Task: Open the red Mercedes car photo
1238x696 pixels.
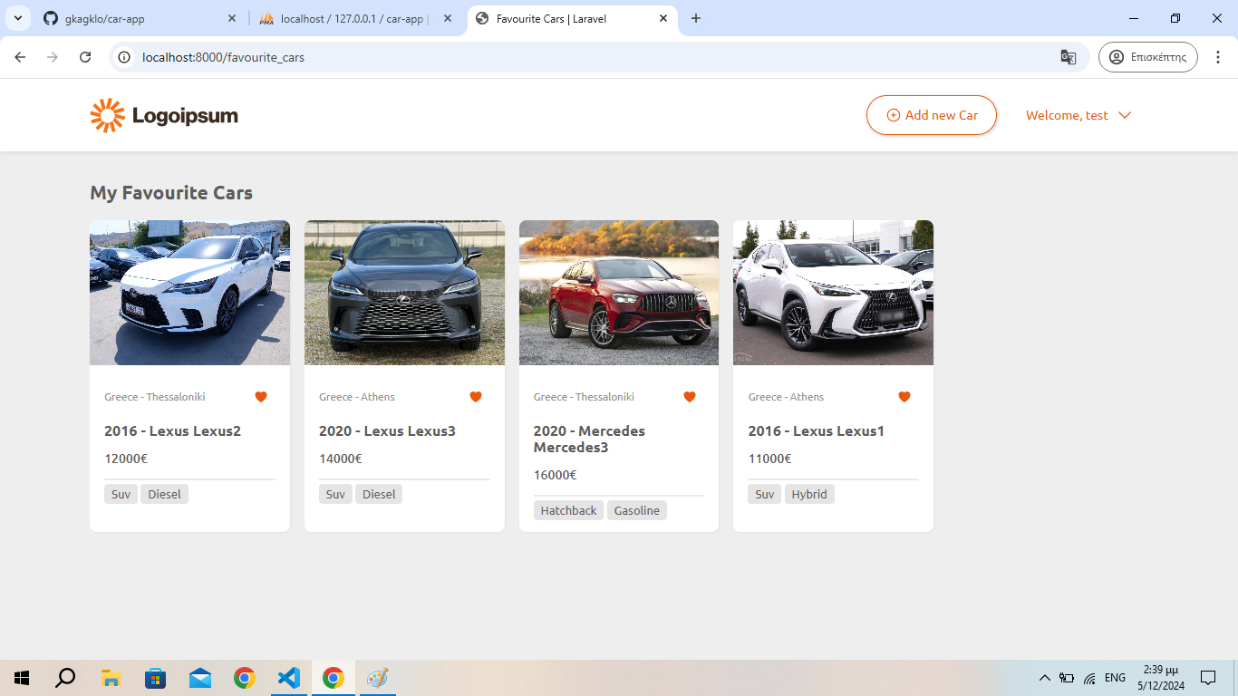Action: (619, 293)
